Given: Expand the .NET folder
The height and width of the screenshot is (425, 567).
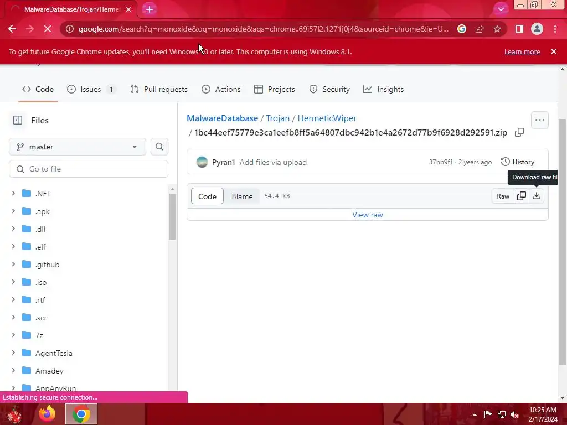Looking at the screenshot, I should (13, 194).
